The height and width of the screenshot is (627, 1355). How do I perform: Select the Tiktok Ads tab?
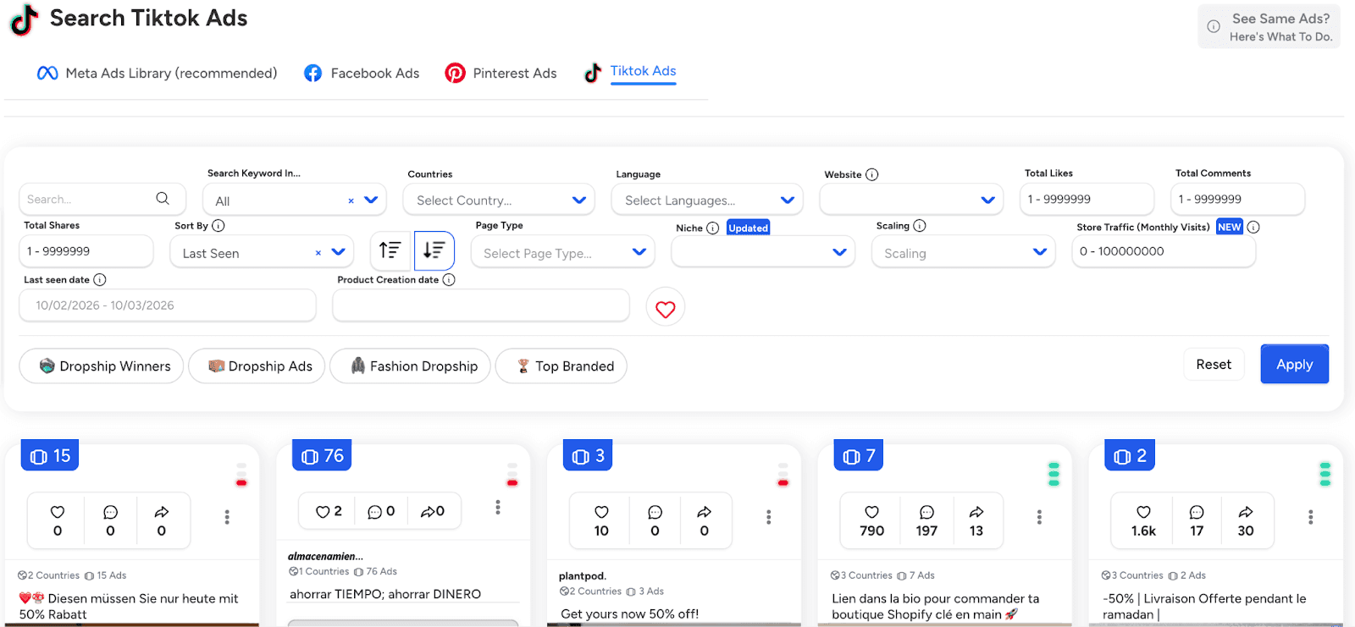(x=630, y=73)
